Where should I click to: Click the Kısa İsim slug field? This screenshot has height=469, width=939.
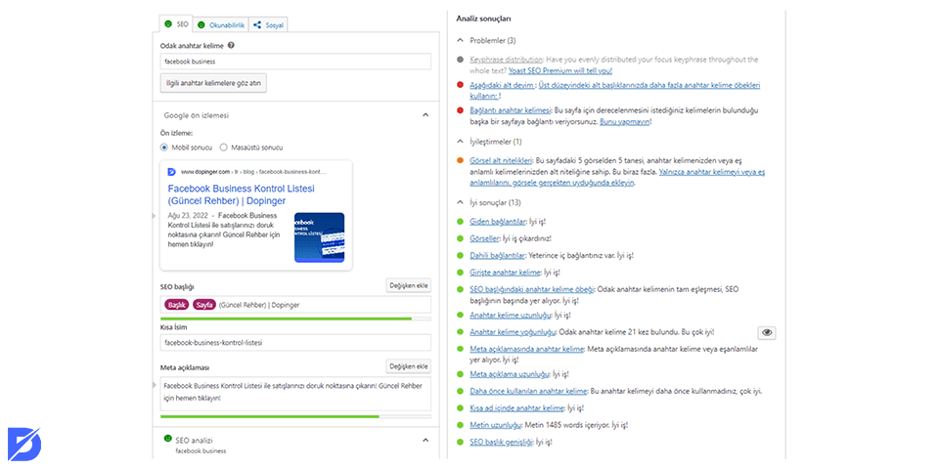pyautogui.click(x=295, y=343)
